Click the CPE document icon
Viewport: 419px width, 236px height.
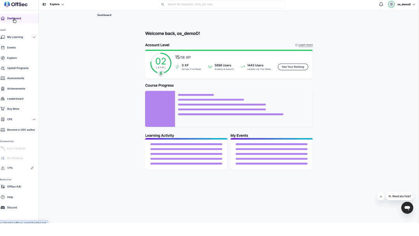[3, 120]
